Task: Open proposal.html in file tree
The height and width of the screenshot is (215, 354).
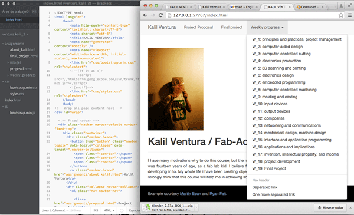Action: coord(21,69)
